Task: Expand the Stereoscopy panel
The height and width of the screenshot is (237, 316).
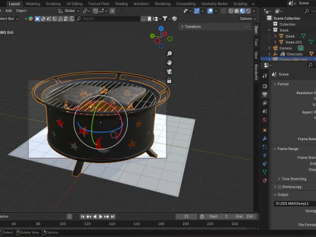Action: coord(275,187)
